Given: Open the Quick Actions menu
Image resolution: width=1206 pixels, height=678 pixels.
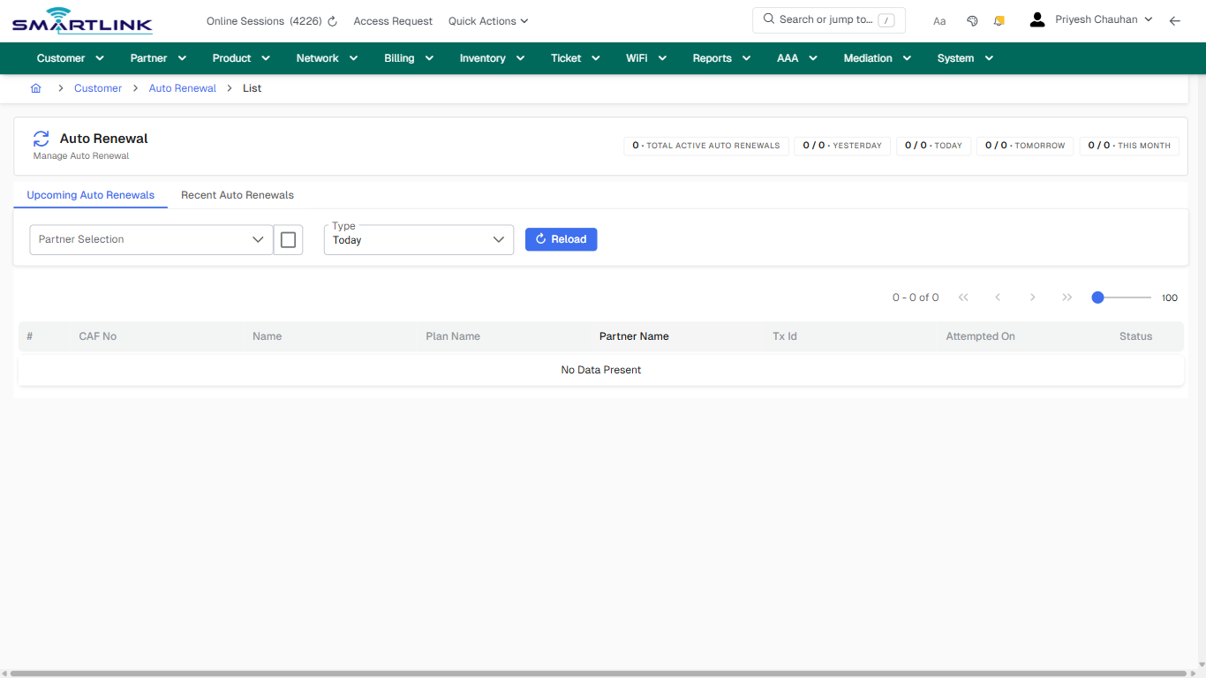Looking at the screenshot, I should tap(487, 20).
